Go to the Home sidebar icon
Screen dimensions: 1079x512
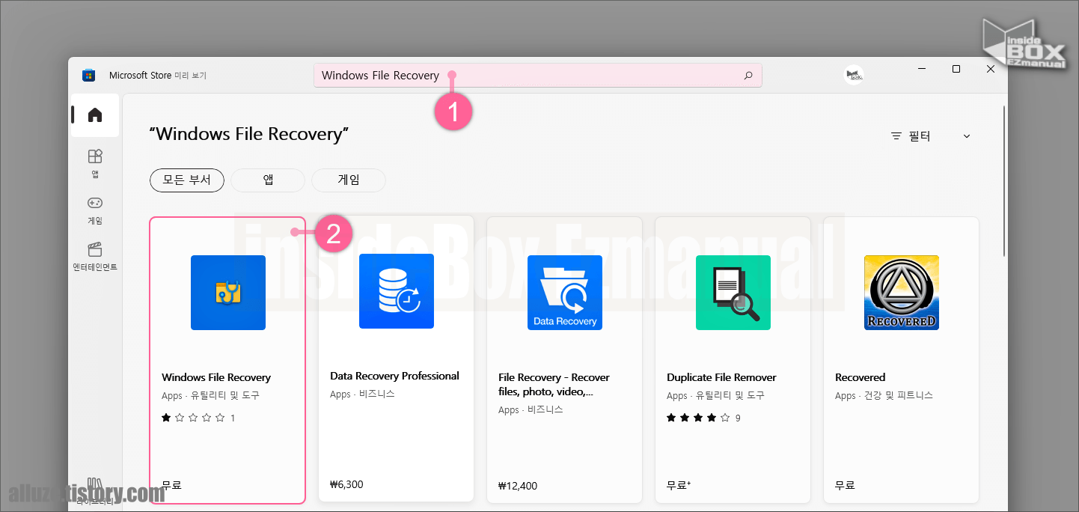coord(95,115)
